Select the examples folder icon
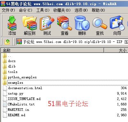The width and height of the screenshot is (128, 122). coord(4,83)
